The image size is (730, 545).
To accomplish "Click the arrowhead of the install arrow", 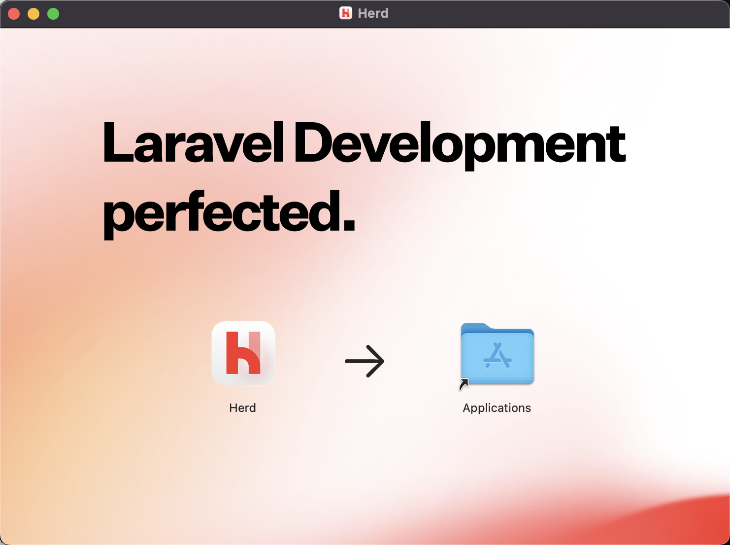I will click(378, 361).
